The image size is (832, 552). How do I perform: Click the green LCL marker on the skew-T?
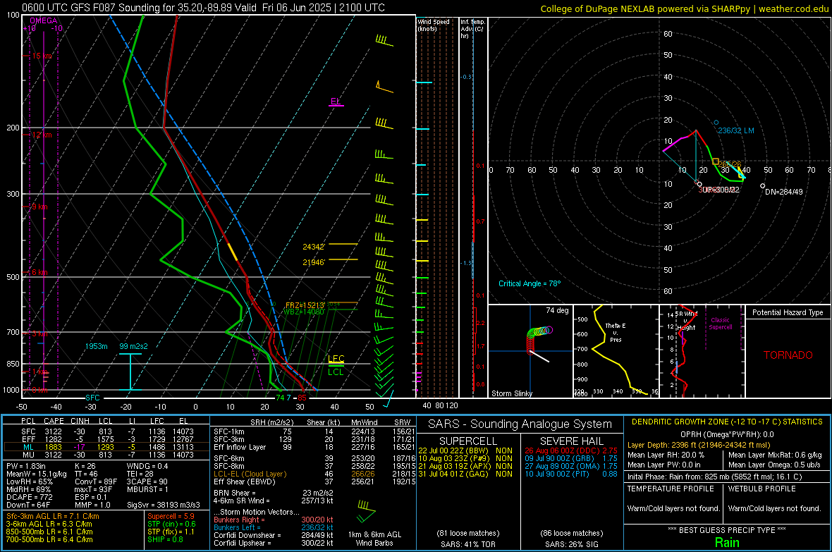tap(336, 371)
